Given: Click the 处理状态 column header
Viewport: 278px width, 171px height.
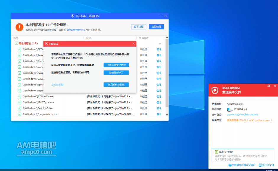Looking at the screenshot, I should pyautogui.click(x=144, y=38).
